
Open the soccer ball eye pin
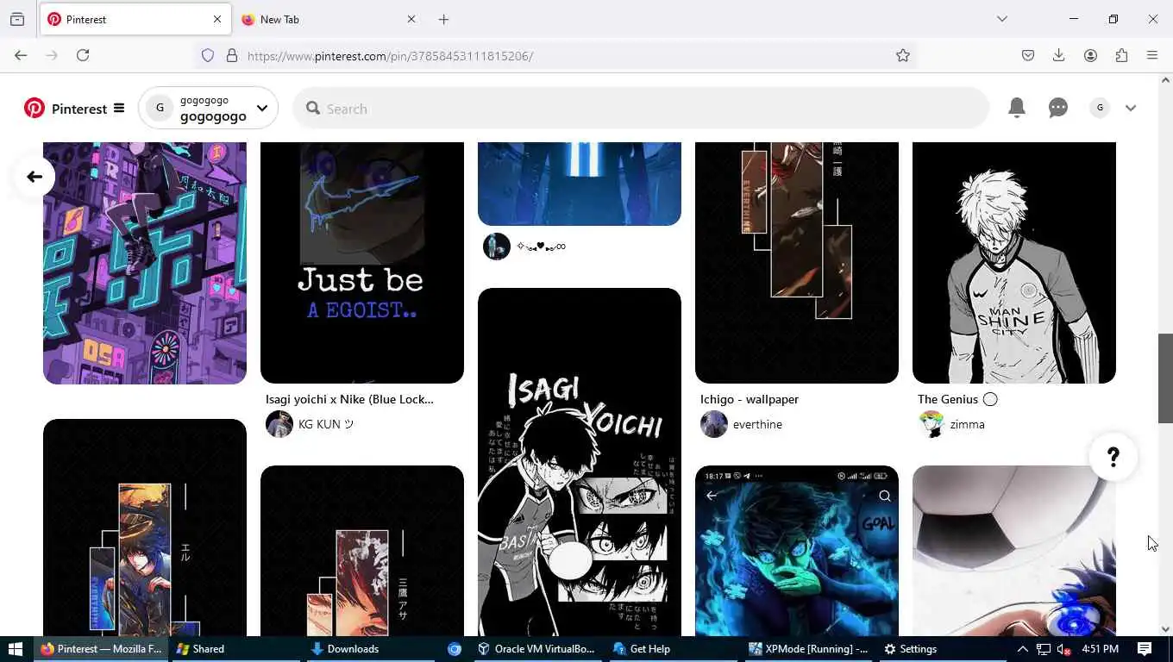pos(1014,551)
